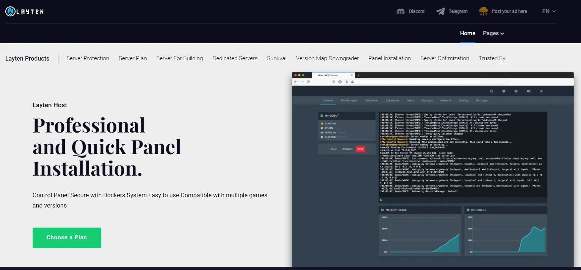Select Trusted By product tab

click(492, 58)
